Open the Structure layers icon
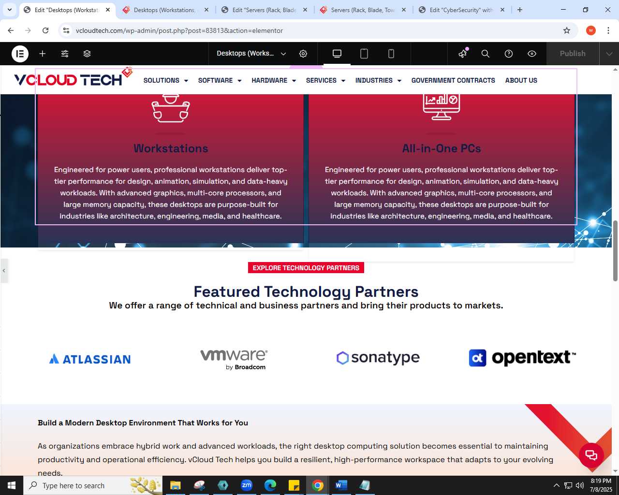Screen dimensions: 619x495 pos(87,54)
